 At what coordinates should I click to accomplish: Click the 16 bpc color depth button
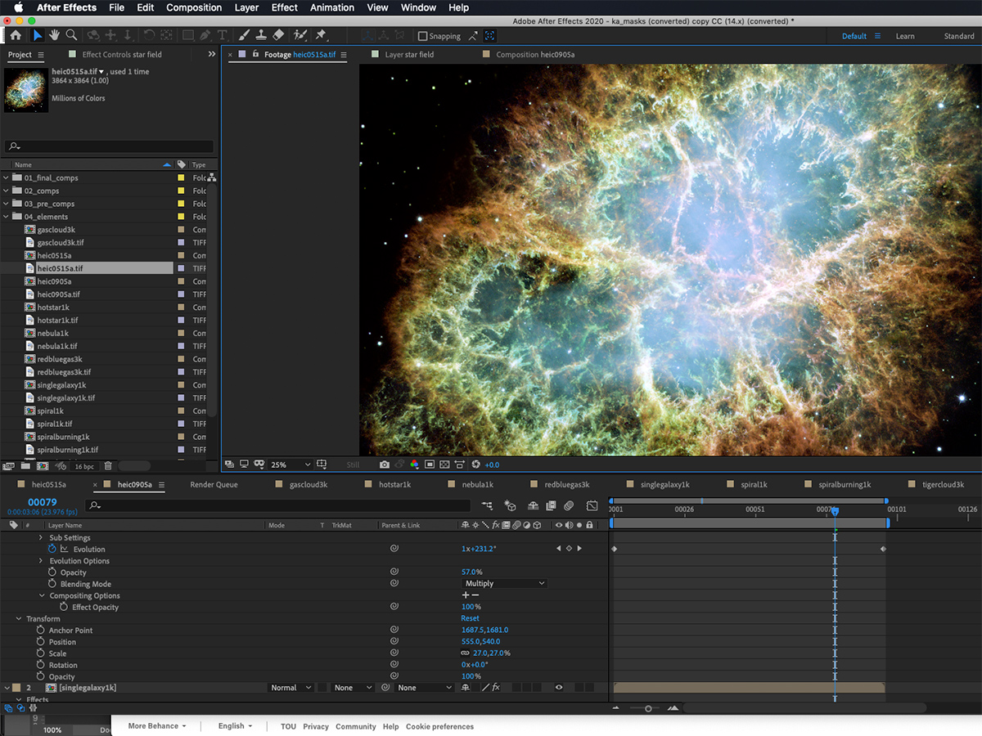point(84,466)
